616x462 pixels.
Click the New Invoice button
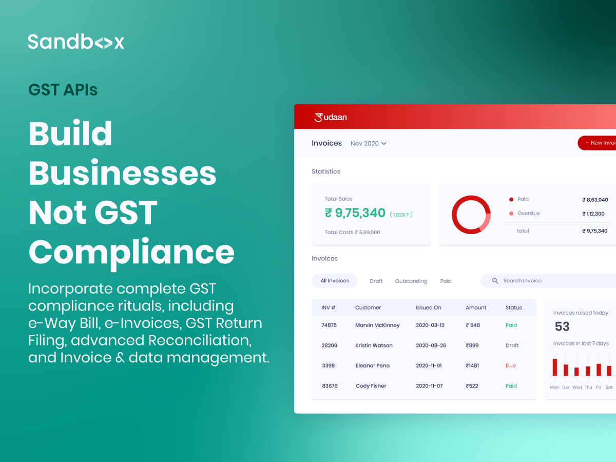click(x=597, y=143)
